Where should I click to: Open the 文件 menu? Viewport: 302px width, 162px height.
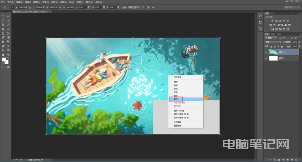click(10, 2)
